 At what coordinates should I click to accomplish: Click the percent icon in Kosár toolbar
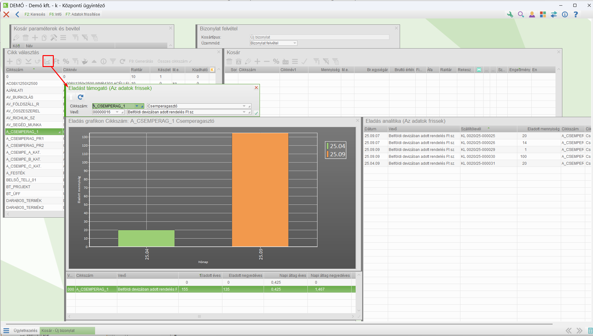tap(276, 61)
